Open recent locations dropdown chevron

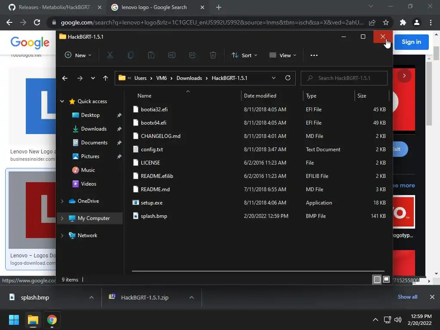[93, 78]
